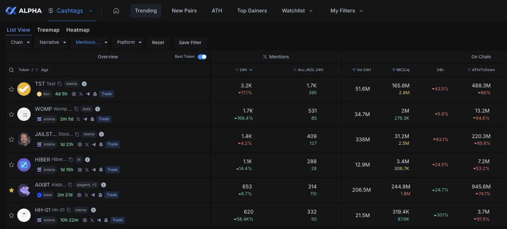Open info icon for HH-01 token
Viewport: 507px width, 229px height.
[93, 210]
